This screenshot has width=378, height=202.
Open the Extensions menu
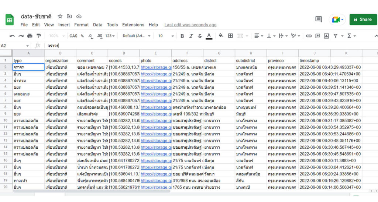tap(133, 25)
